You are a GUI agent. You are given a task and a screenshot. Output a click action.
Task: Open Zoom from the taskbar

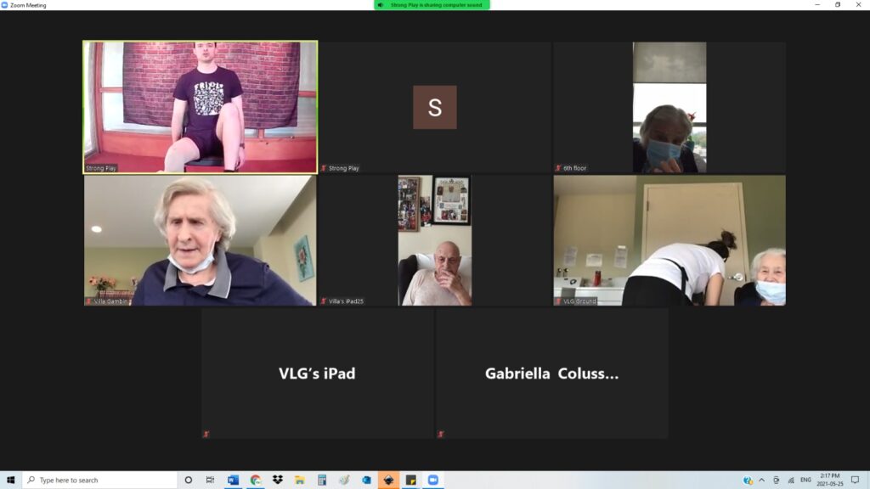pyautogui.click(x=432, y=480)
